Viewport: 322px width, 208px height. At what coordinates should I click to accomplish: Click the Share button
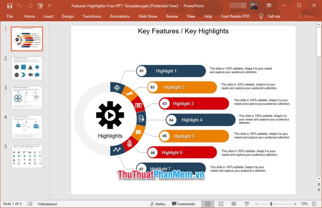pyautogui.click(x=305, y=16)
